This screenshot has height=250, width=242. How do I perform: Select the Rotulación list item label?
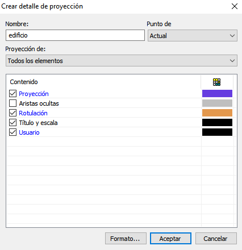(33, 113)
